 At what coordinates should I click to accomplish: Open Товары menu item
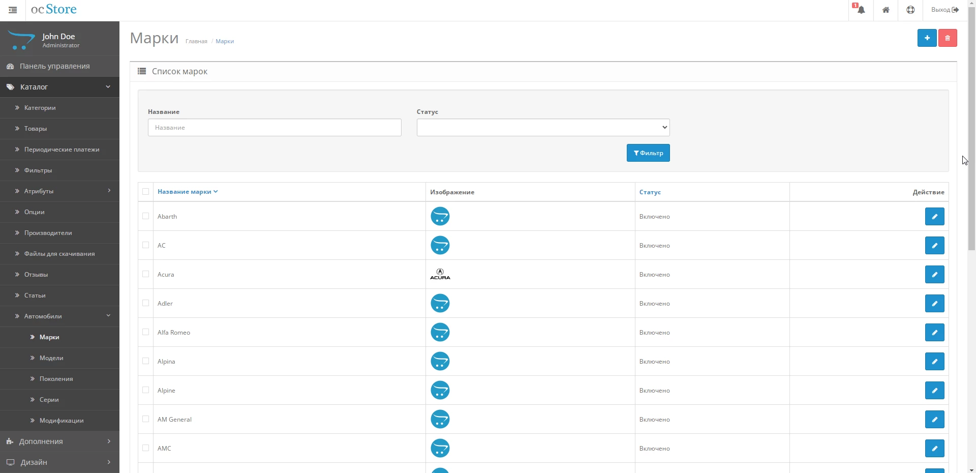(x=59, y=129)
